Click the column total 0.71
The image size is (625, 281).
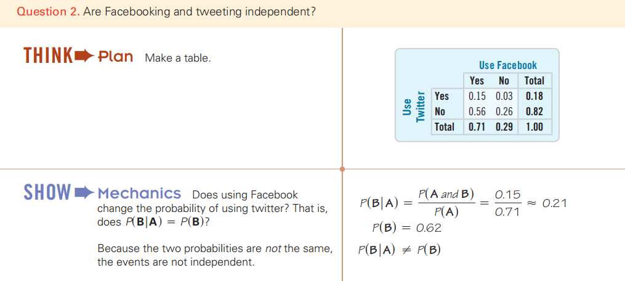(477, 127)
